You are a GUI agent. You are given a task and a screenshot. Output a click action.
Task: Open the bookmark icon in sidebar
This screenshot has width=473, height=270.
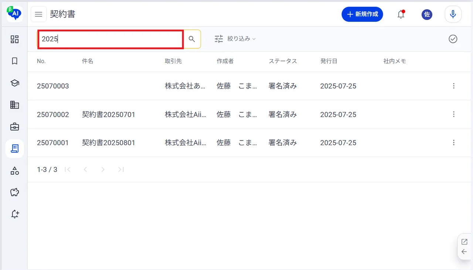click(14, 61)
